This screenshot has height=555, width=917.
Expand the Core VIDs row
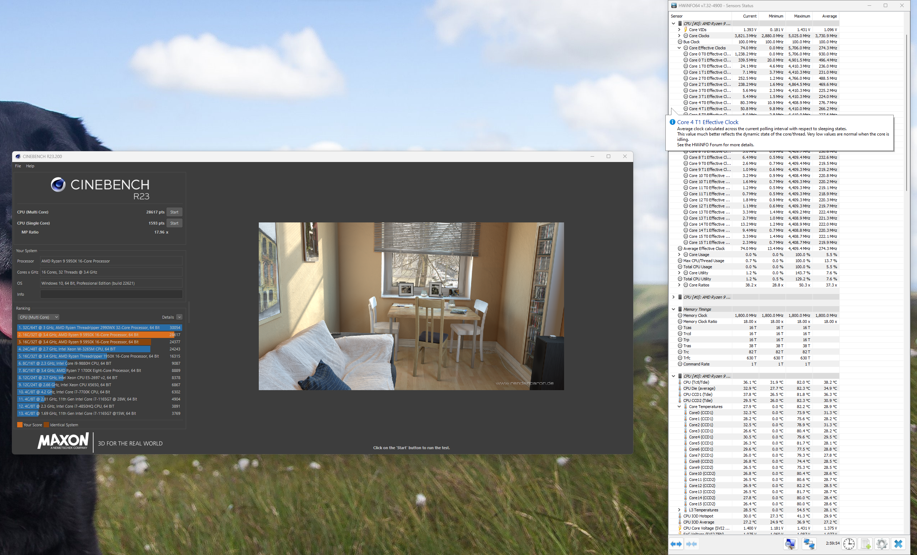point(679,29)
